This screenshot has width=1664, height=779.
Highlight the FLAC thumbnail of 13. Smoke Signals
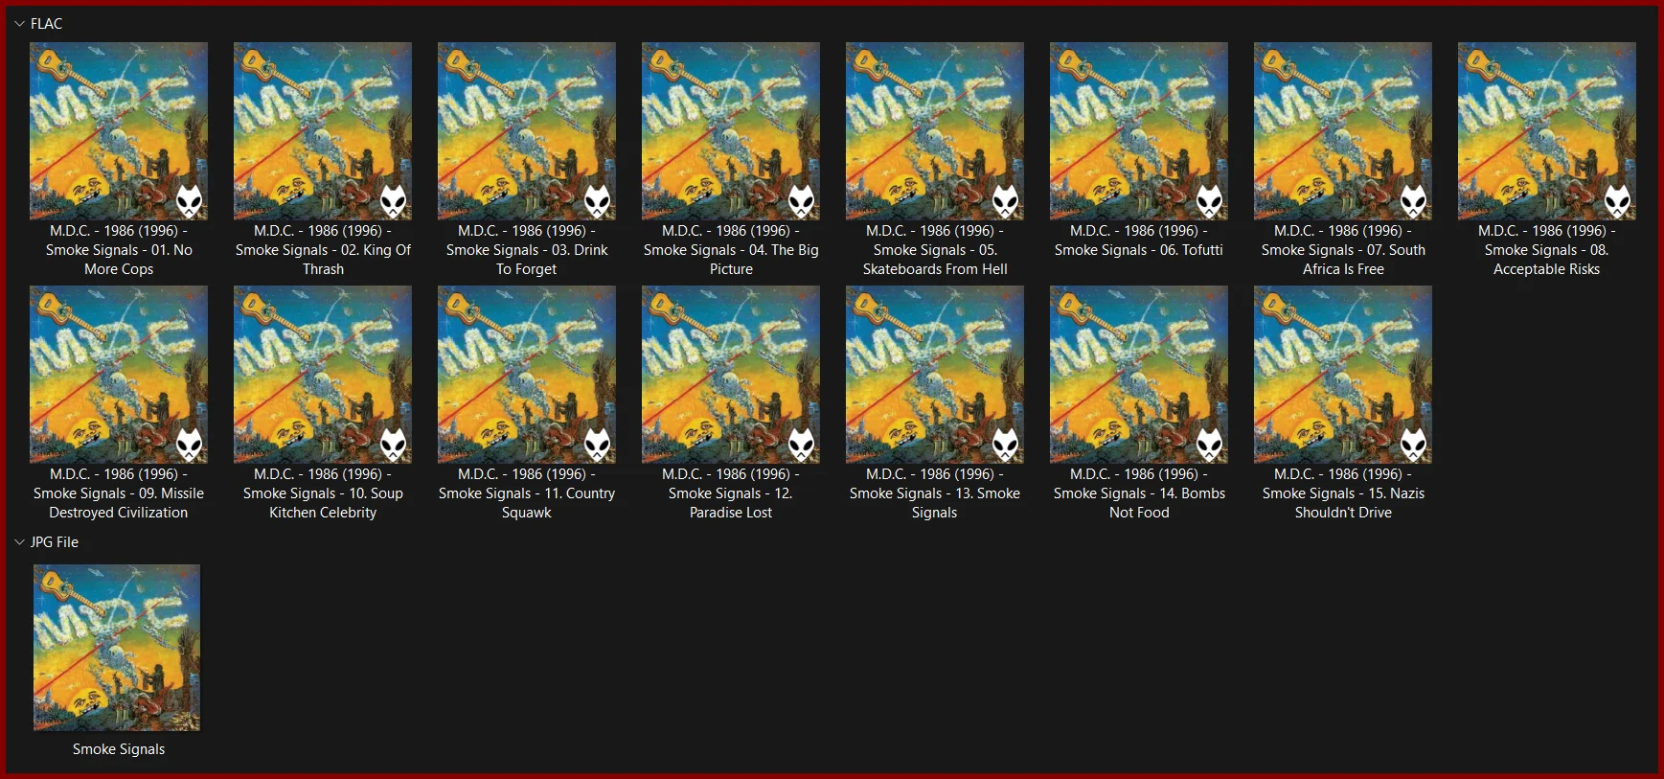(935, 375)
